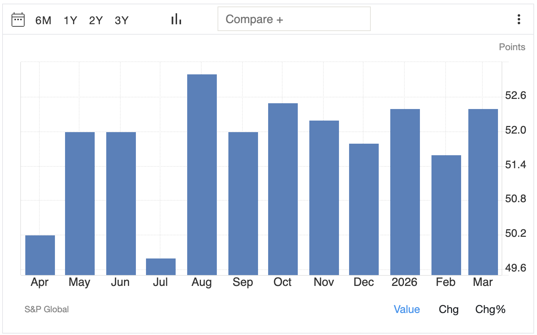
Task: Open the three-dot options menu
Action: pos(519,19)
